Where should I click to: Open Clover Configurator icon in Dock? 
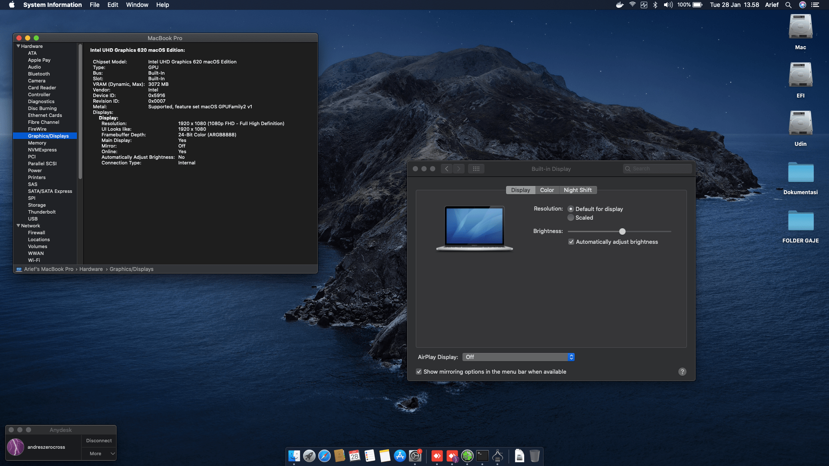point(467,456)
